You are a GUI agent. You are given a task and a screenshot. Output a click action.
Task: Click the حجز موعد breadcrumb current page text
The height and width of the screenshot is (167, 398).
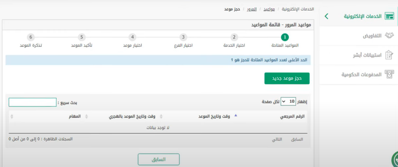(232, 9)
